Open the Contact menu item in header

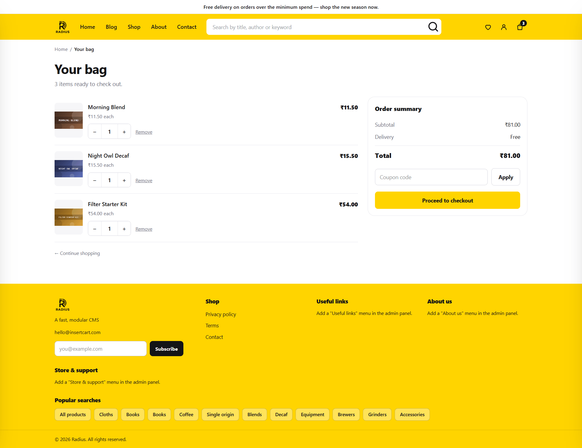pos(187,27)
